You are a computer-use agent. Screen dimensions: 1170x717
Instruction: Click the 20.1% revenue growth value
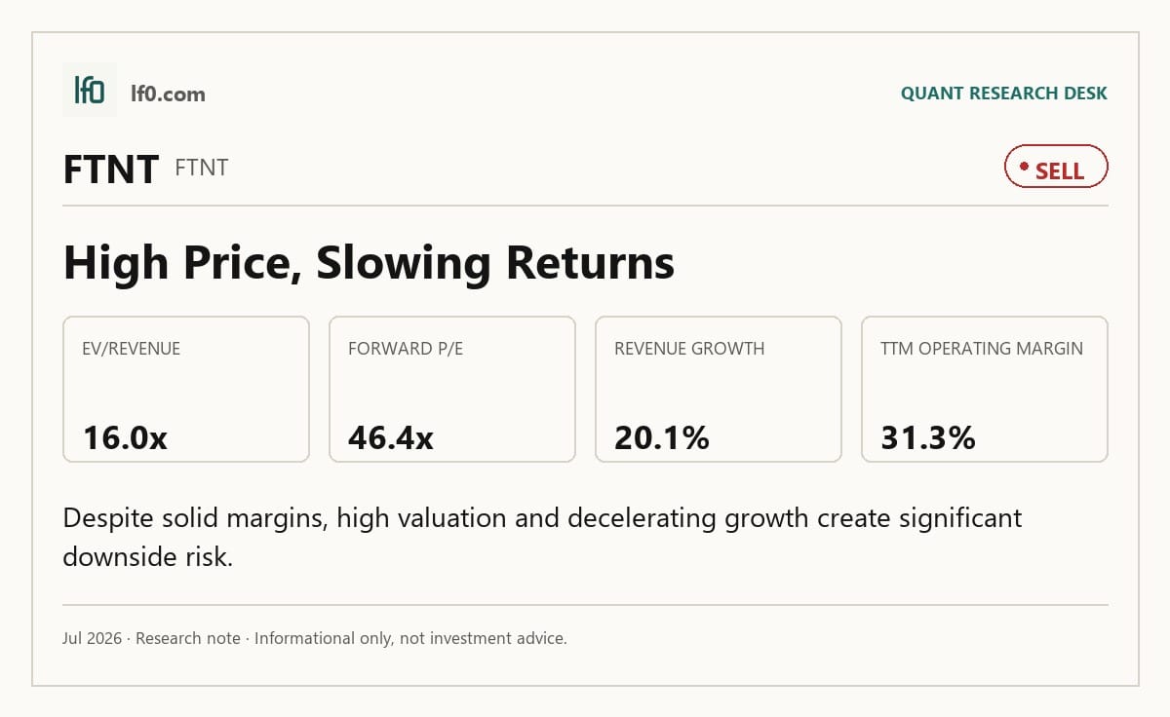(662, 438)
